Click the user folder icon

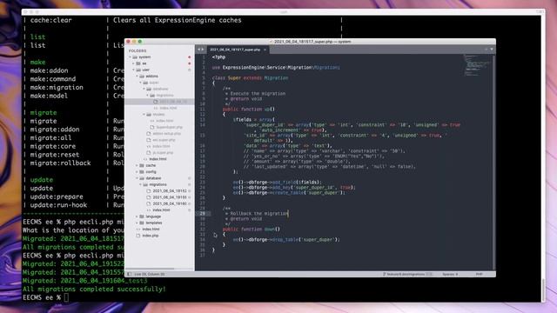tap(138, 70)
